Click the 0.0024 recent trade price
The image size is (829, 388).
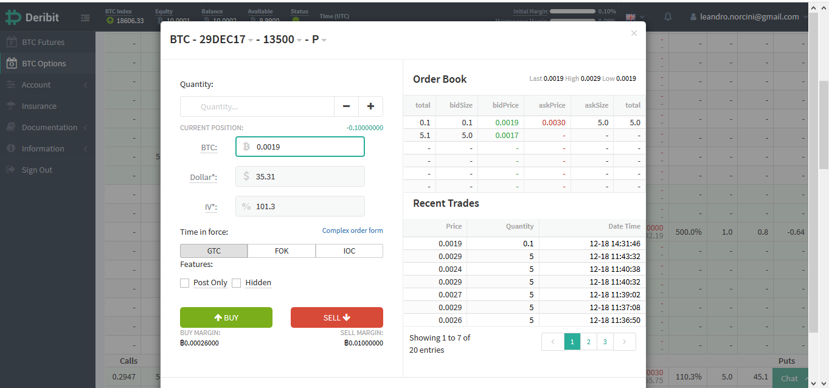coord(450,269)
